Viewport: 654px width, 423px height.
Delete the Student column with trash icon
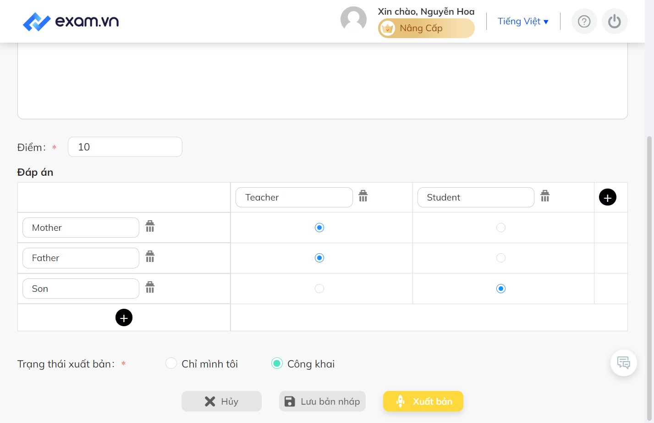coord(545,196)
